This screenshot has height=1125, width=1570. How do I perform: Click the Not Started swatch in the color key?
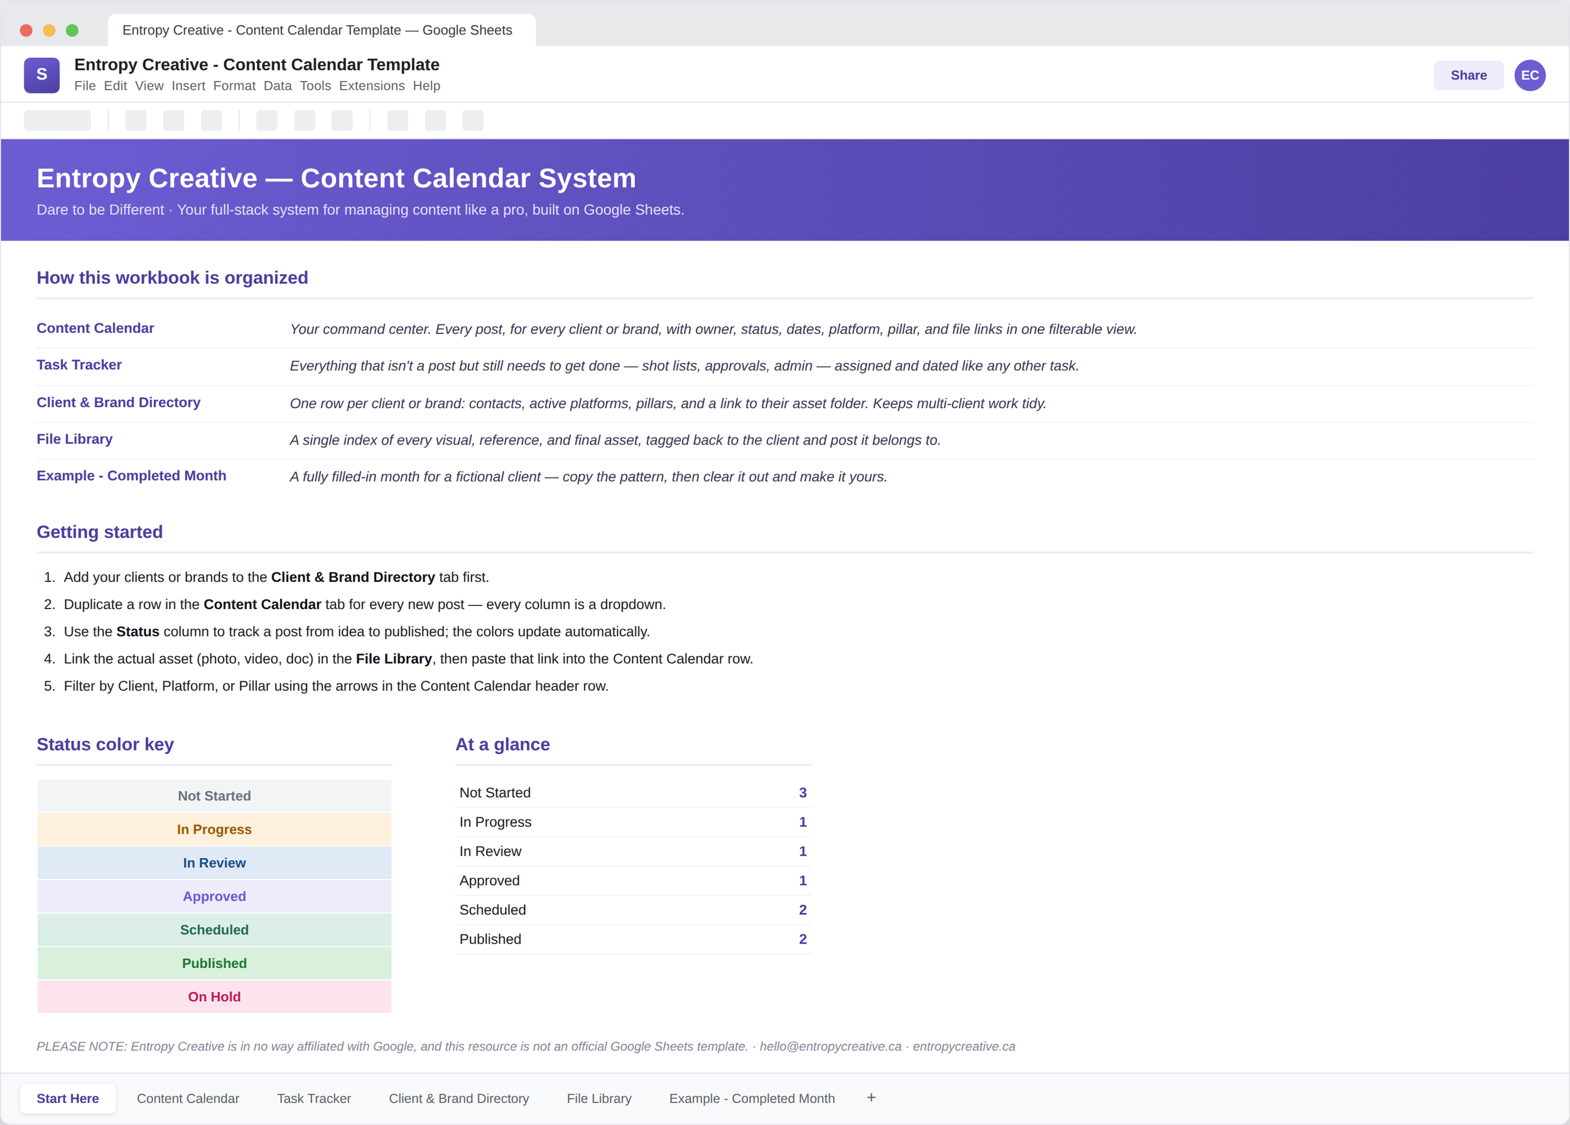click(x=215, y=797)
